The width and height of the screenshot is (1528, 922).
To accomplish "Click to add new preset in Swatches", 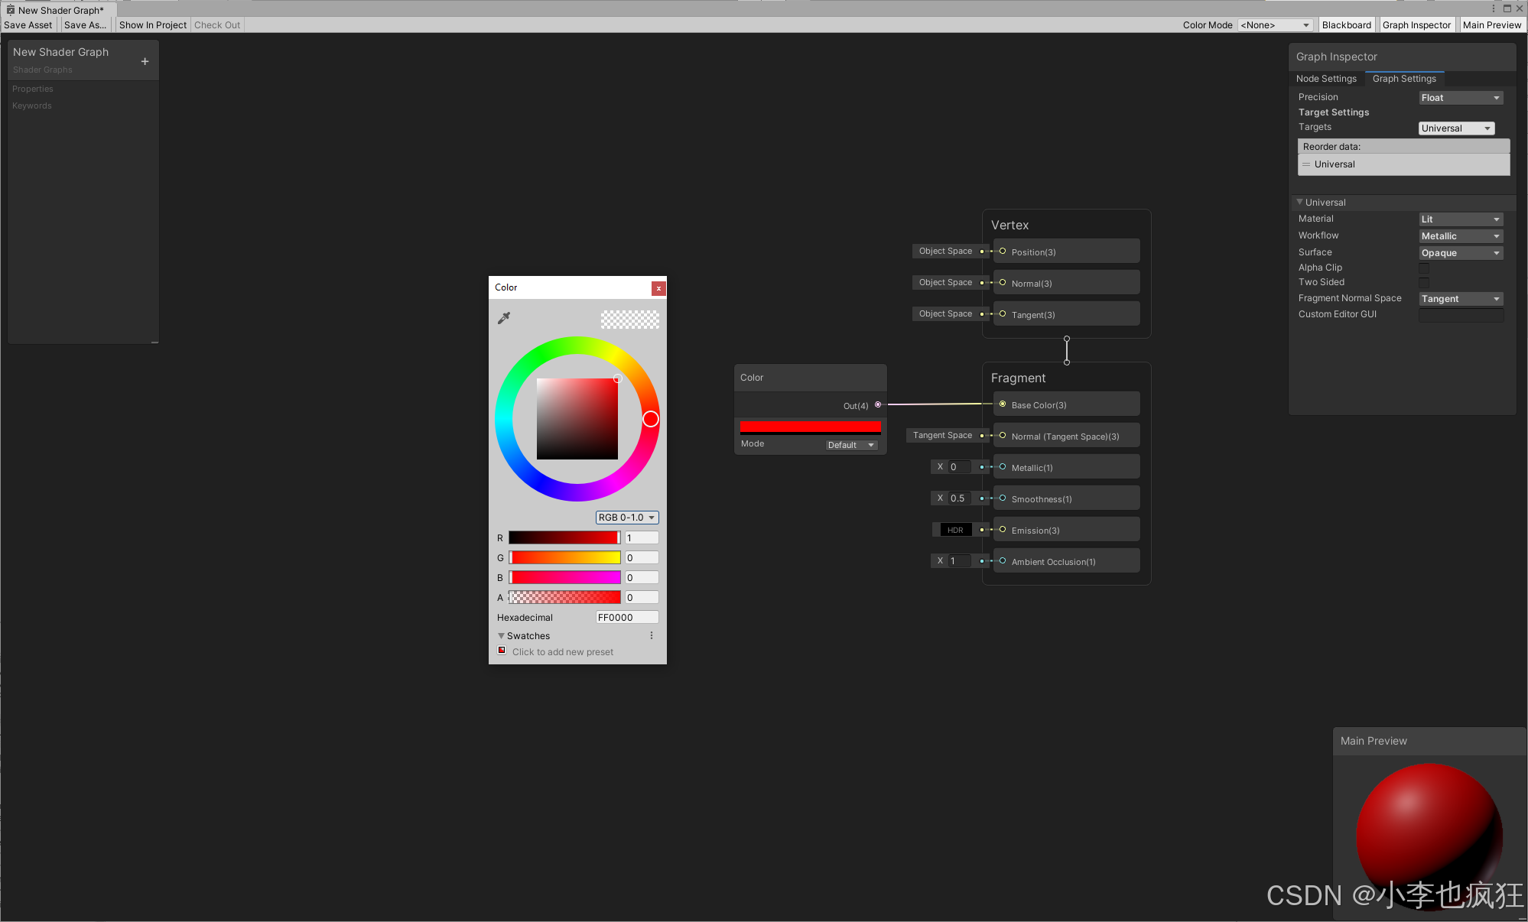I will 562,651.
